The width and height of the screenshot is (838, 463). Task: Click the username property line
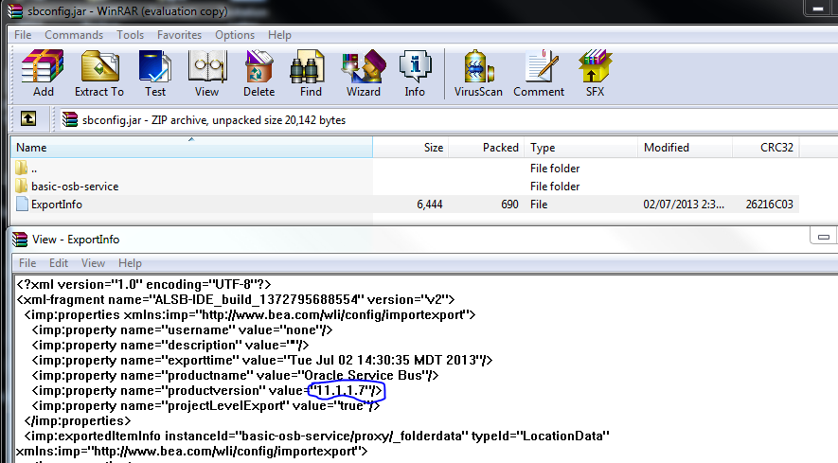182,329
